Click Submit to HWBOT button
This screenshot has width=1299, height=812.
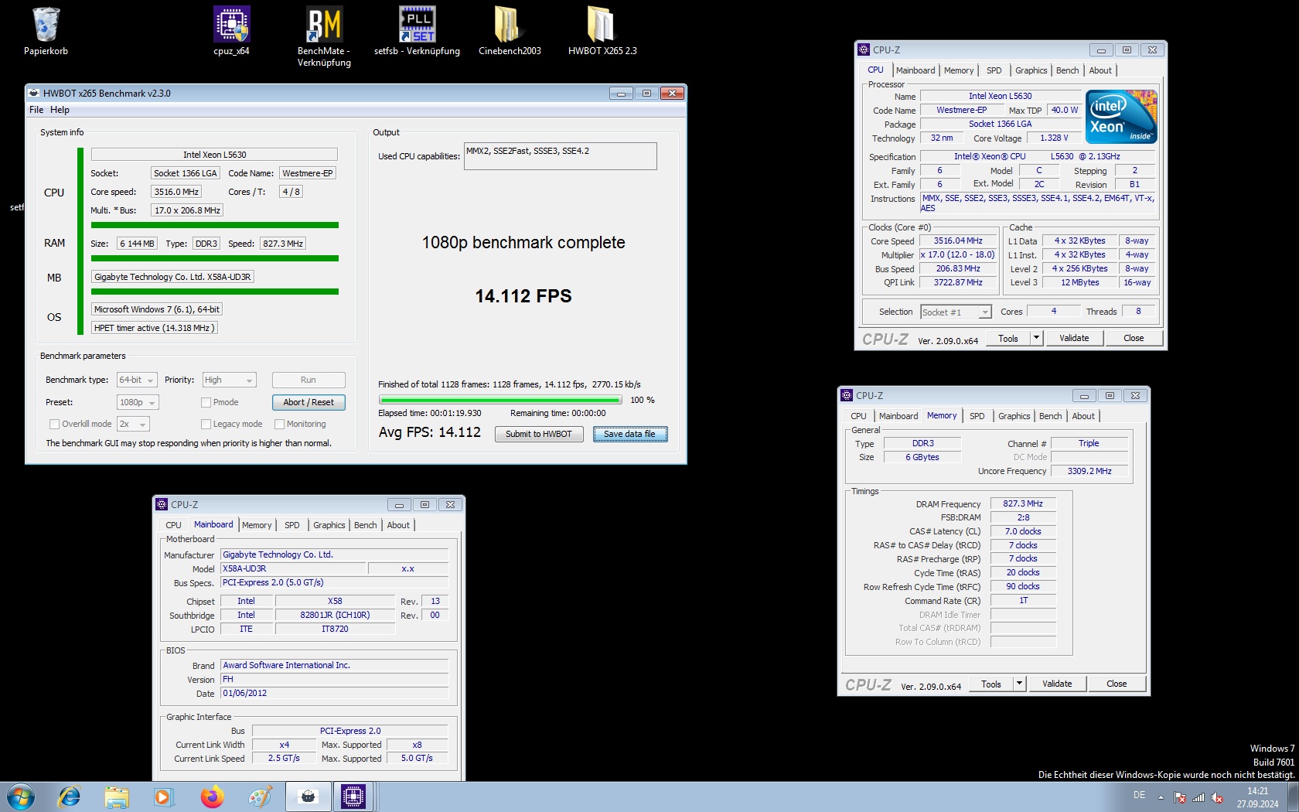pyautogui.click(x=538, y=434)
